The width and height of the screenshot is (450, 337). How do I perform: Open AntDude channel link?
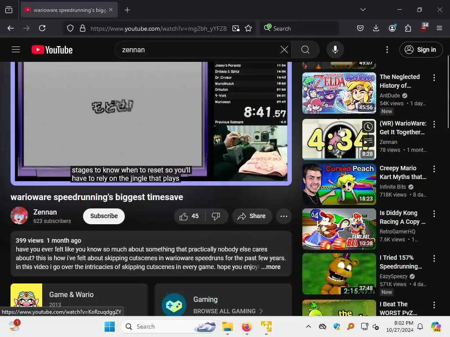point(389,95)
